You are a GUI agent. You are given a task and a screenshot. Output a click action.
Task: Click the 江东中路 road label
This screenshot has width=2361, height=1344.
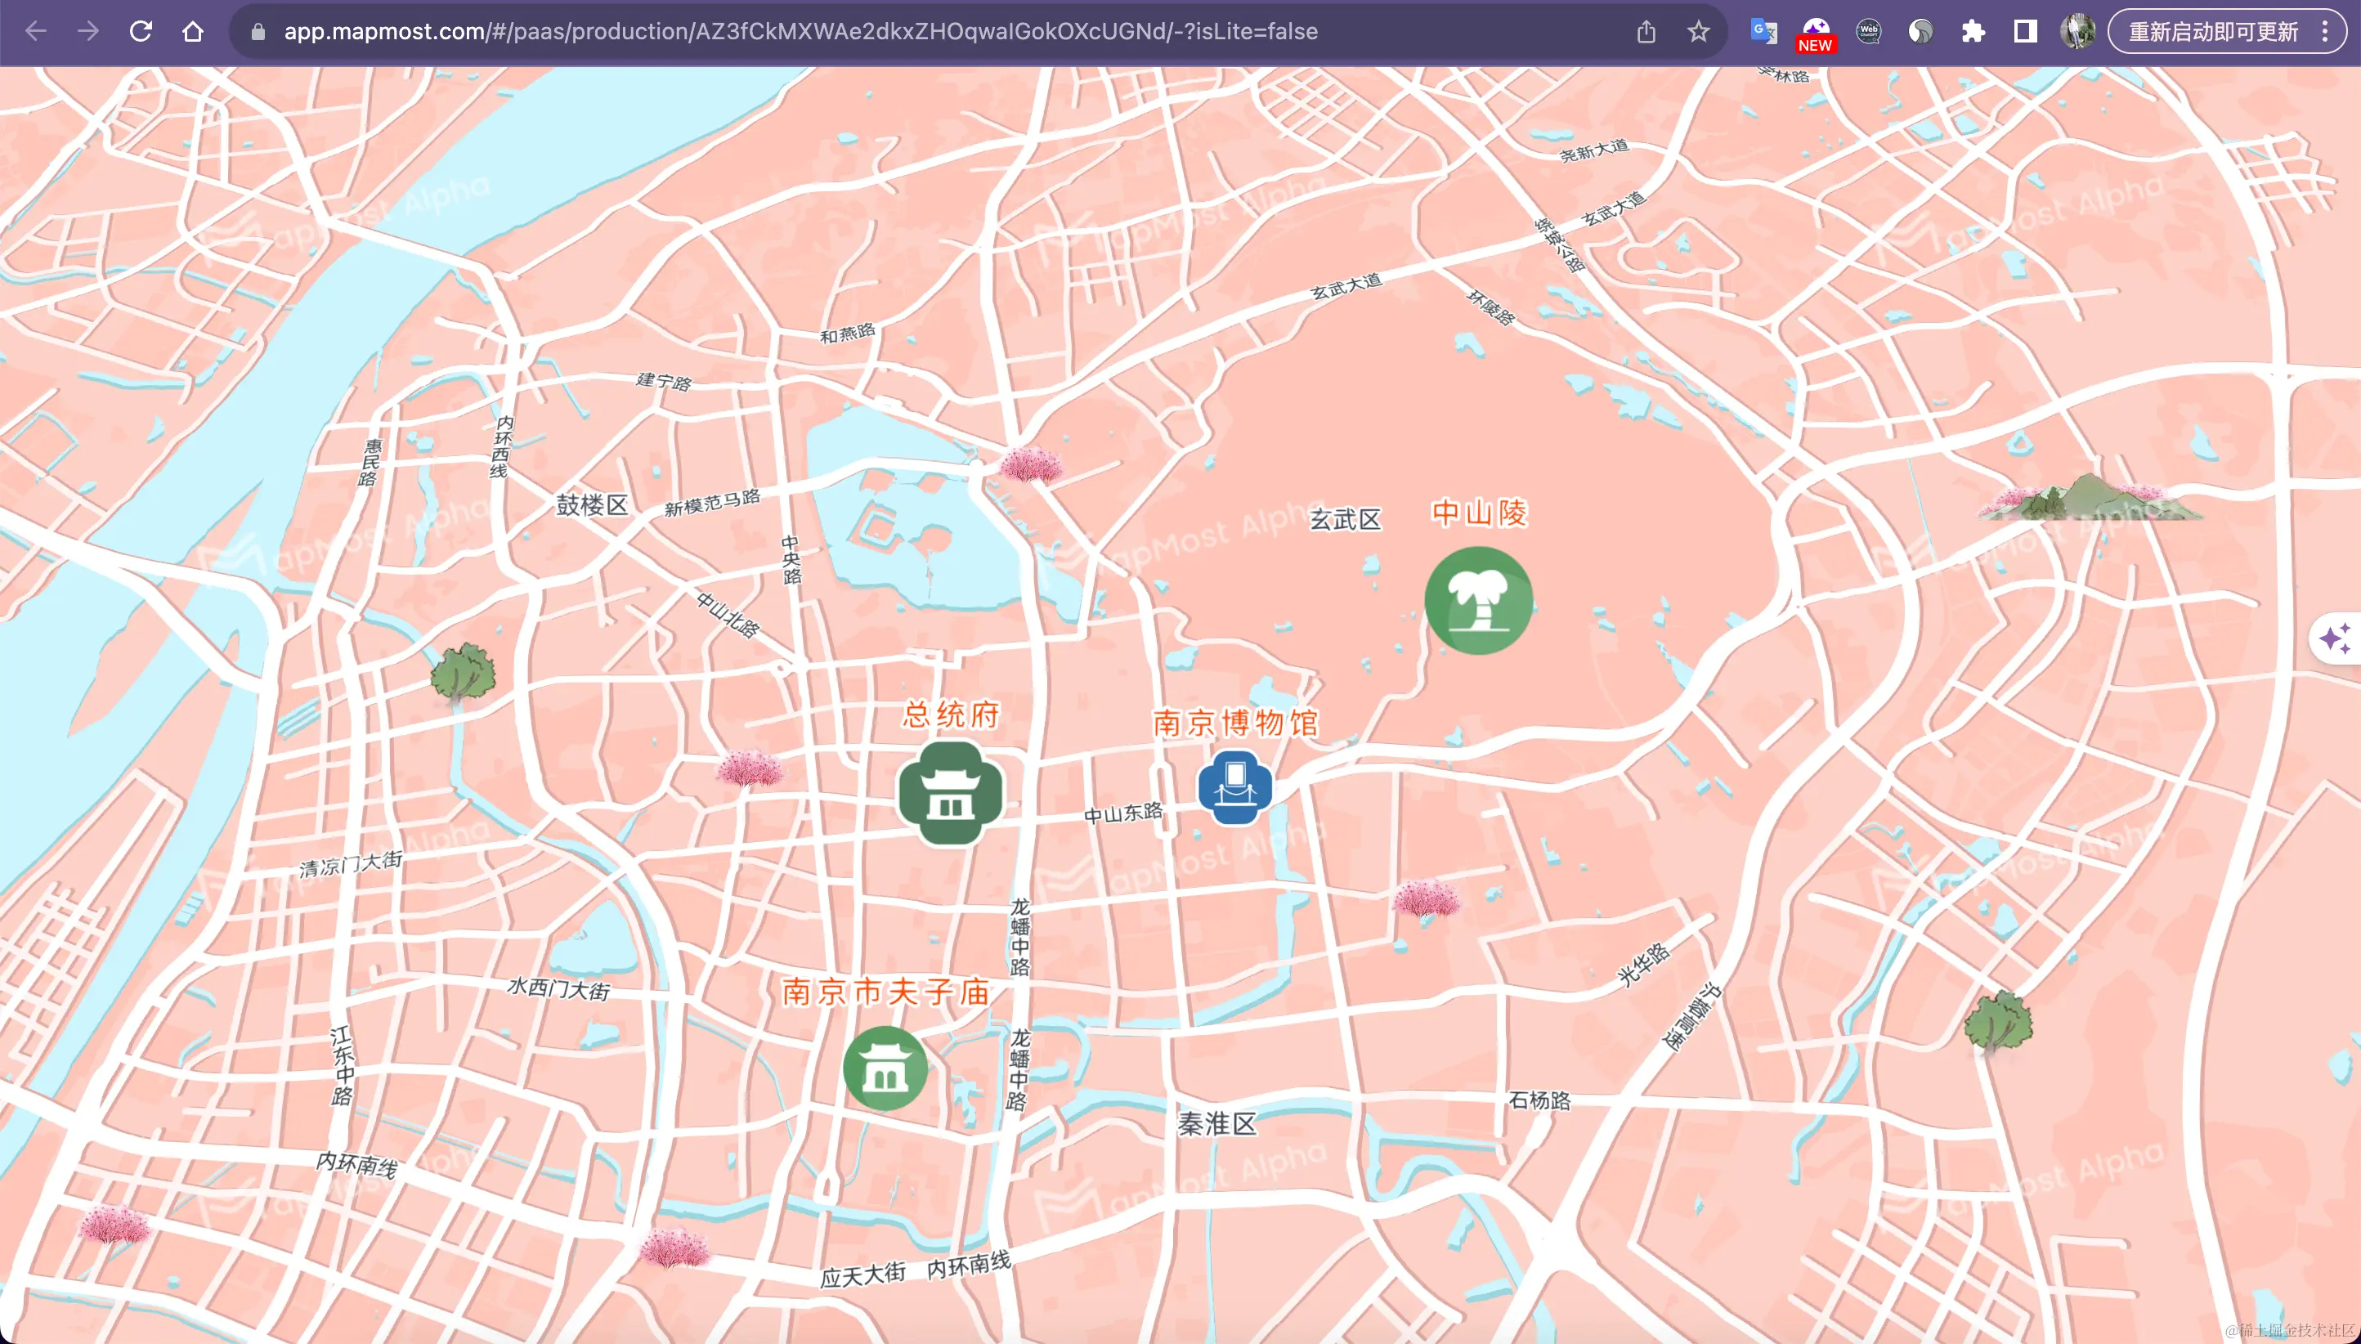coord(343,1065)
